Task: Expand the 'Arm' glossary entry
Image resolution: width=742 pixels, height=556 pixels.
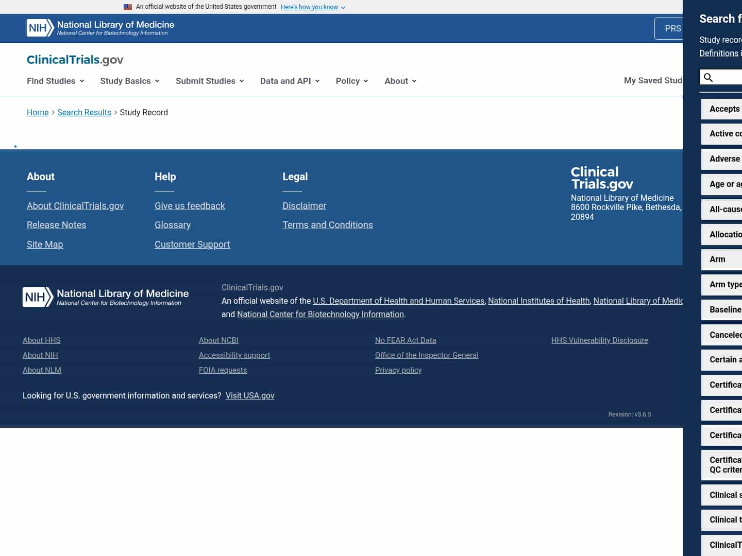Action: pos(722,259)
